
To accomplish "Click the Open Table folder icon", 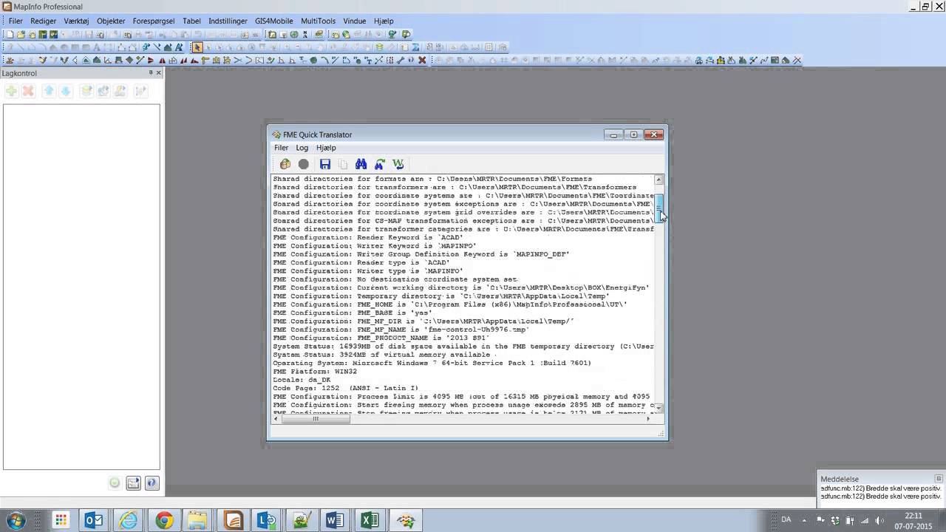I will click(21, 34).
